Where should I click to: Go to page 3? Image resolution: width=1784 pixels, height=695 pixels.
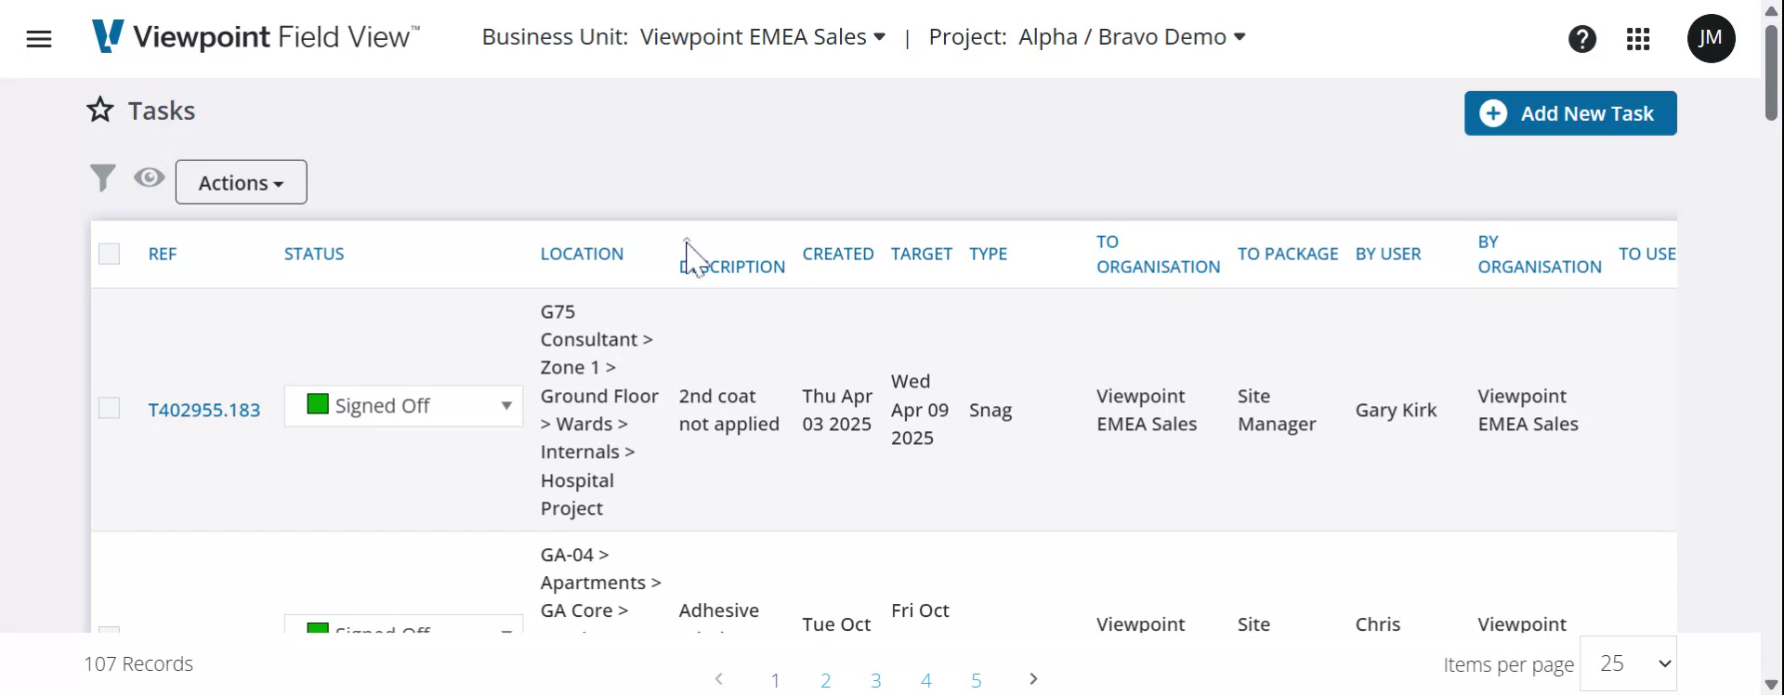click(x=875, y=680)
